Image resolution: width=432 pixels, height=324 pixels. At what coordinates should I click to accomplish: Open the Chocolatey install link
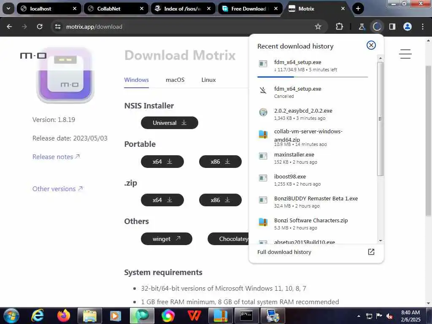tap(228, 239)
